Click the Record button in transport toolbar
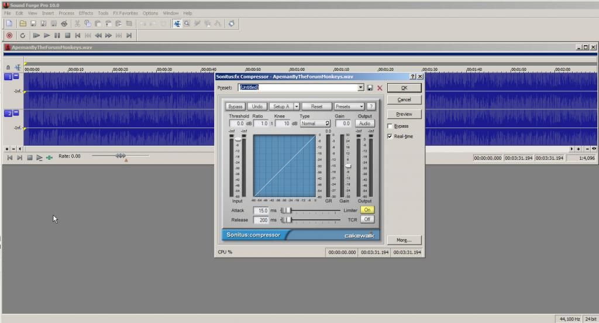This screenshot has width=599, height=323. 9,36
